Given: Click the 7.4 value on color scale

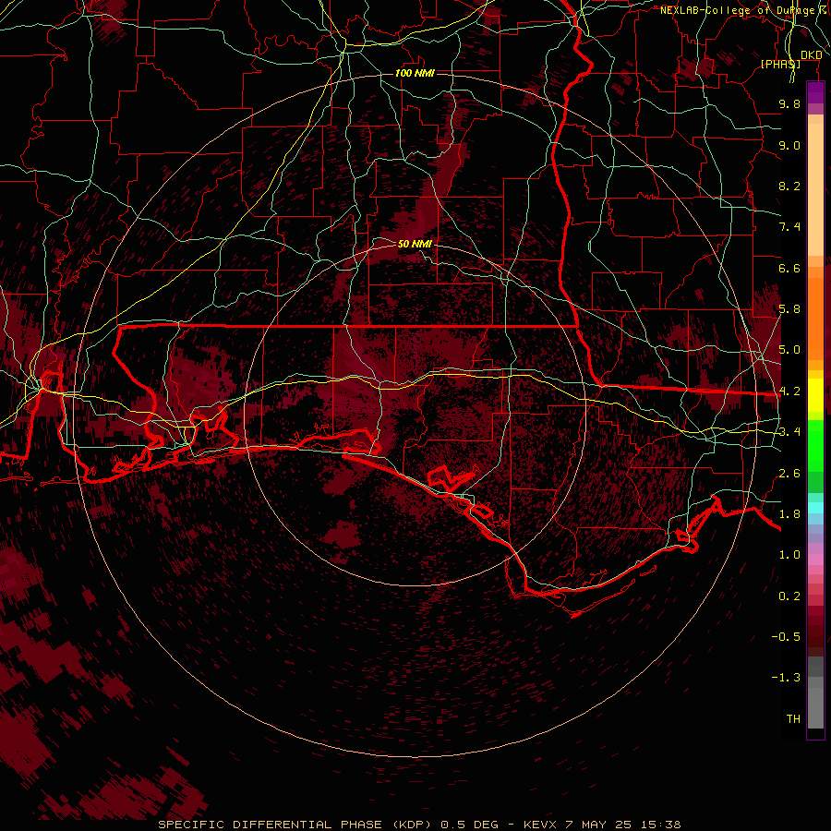Looking at the screenshot, I should 789,227.
